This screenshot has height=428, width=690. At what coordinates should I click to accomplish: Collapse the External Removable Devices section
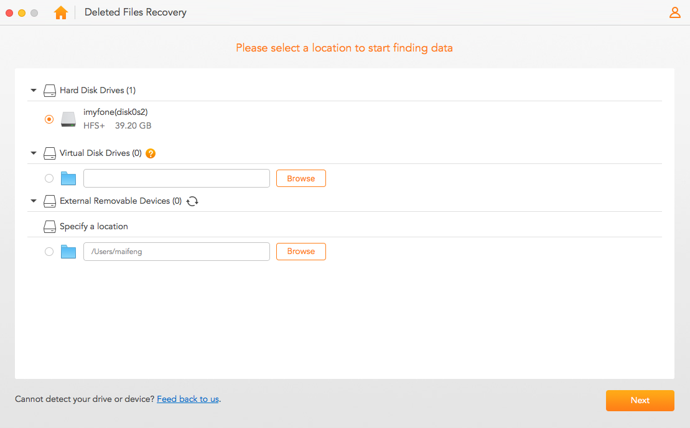click(x=34, y=201)
